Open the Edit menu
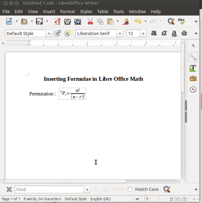The image size is (202, 203). click(x=19, y=12)
